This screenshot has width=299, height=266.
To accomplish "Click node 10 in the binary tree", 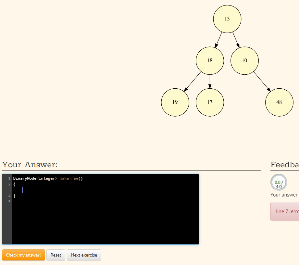I will [244, 60].
